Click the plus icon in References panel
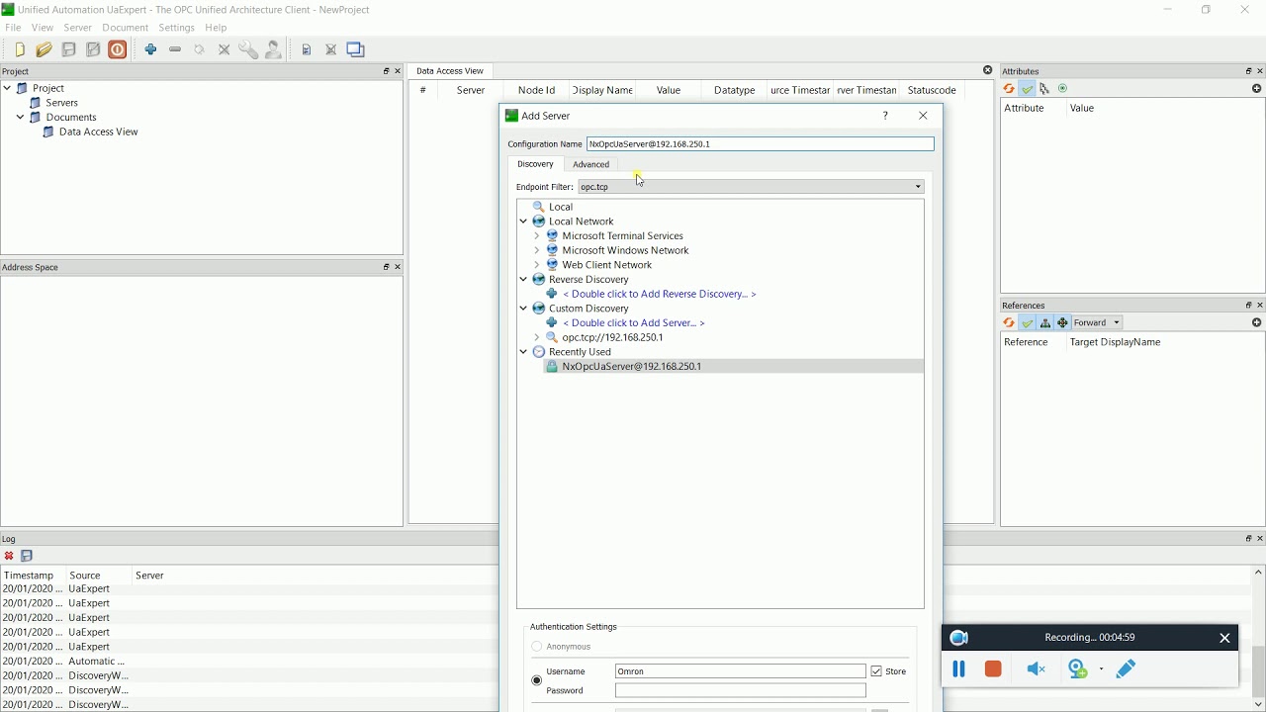Image resolution: width=1266 pixels, height=712 pixels. point(1257,323)
